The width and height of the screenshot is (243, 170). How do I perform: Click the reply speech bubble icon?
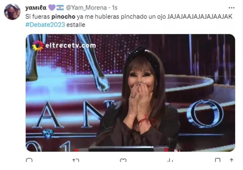point(29,160)
